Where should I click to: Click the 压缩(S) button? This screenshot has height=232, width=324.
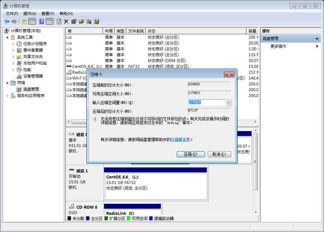click(190, 154)
